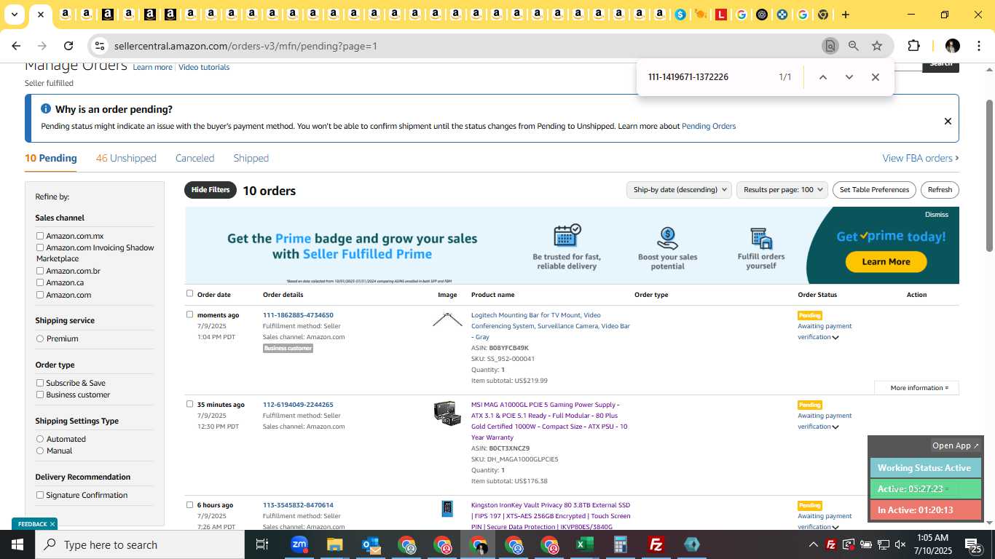Check the Amazon.com sales channel filter
The height and width of the screenshot is (559, 995).
40,295
